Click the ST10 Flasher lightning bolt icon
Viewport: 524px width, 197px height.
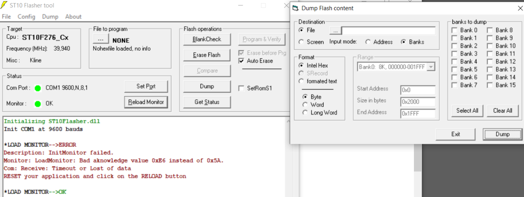tap(5, 5)
